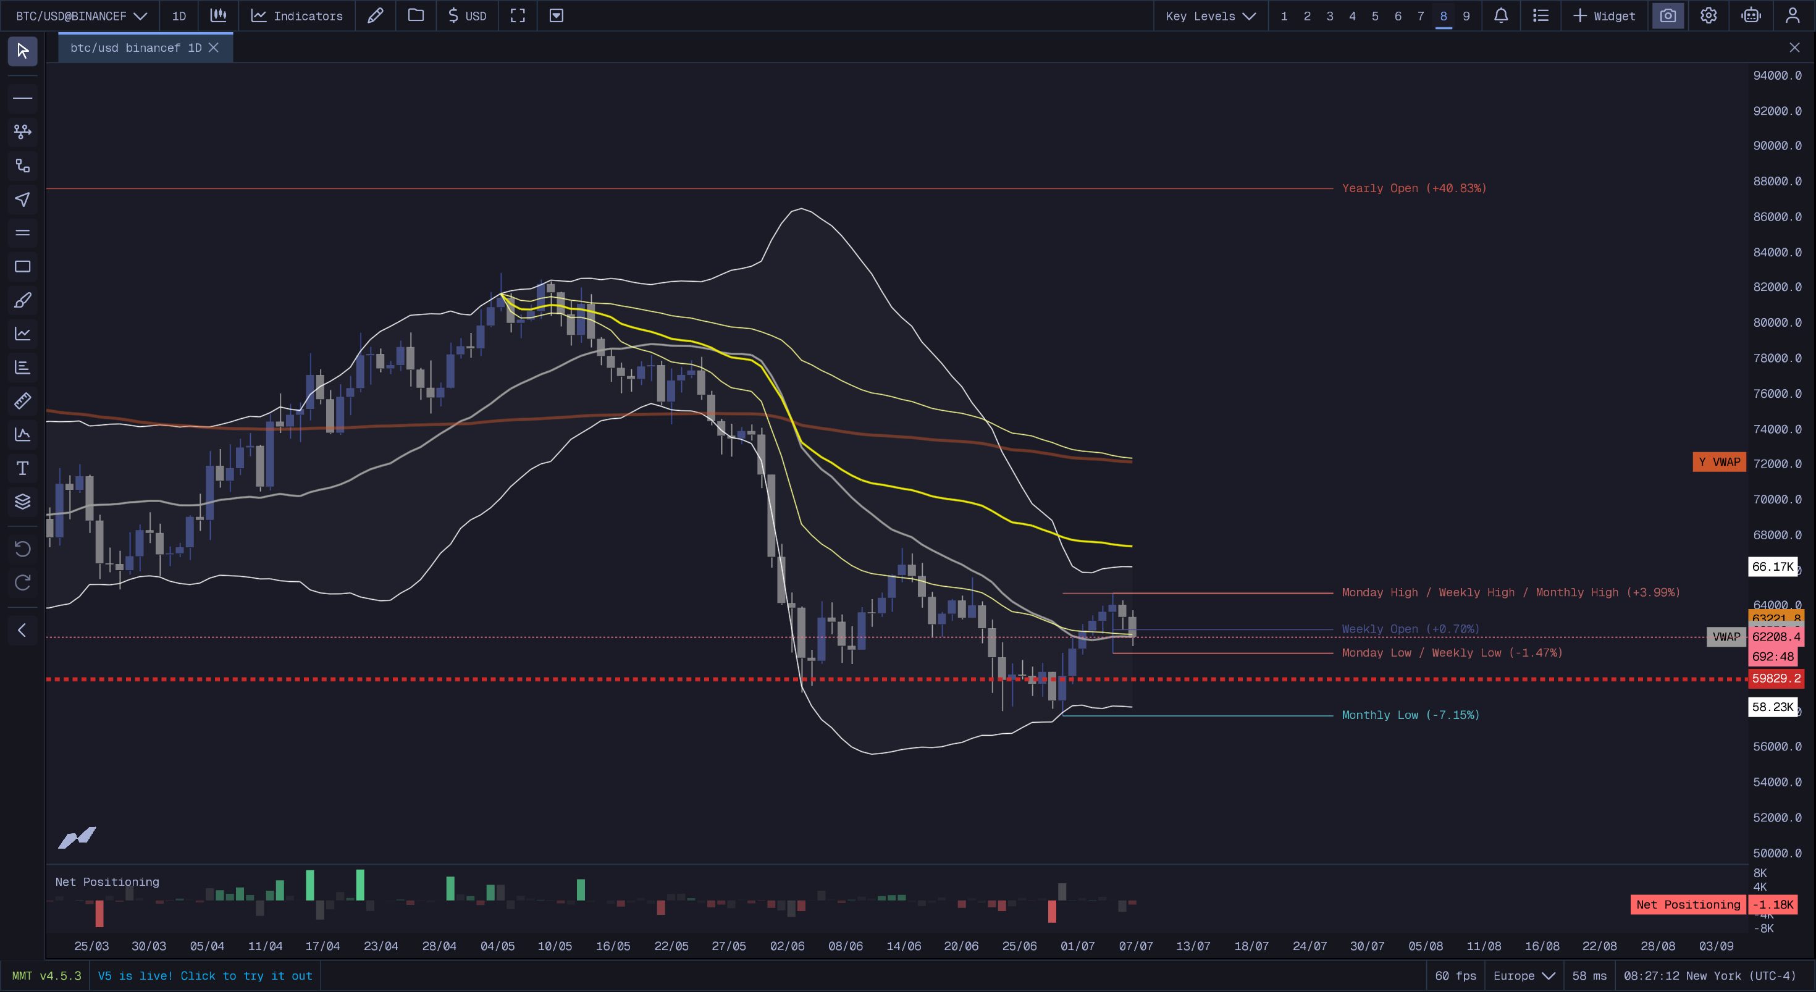Open the Indicators menu

(x=296, y=15)
